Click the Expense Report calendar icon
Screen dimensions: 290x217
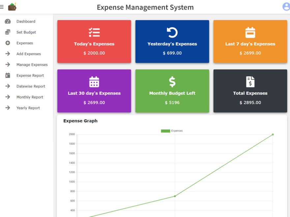pos(8,76)
